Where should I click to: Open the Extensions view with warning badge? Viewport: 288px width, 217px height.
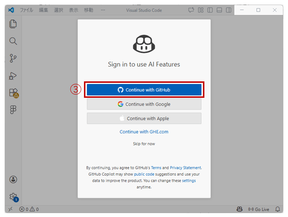click(13, 93)
